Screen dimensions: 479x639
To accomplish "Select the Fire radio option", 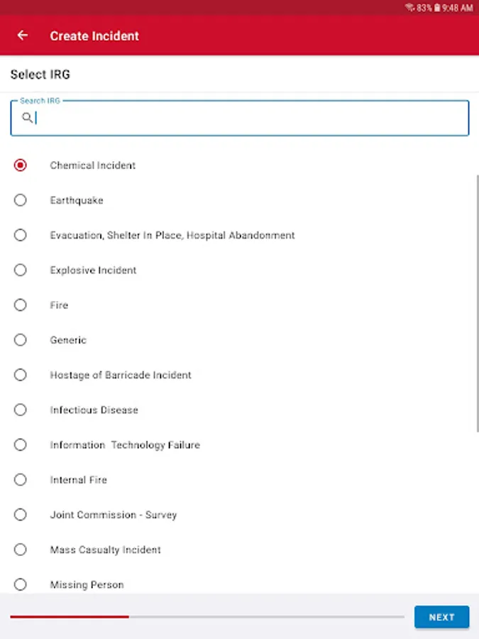I will 21,305.
